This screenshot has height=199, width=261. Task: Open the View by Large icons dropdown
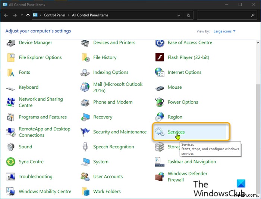224,31
